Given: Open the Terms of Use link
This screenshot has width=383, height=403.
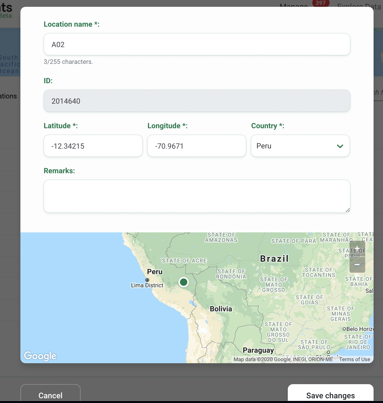Looking at the screenshot, I should 355,359.
